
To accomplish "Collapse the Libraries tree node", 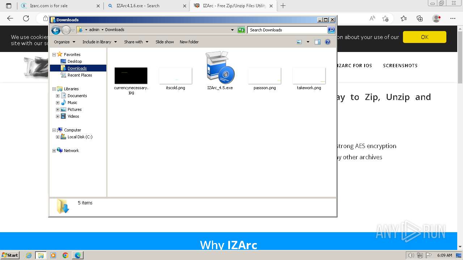I will pyautogui.click(x=54, y=89).
